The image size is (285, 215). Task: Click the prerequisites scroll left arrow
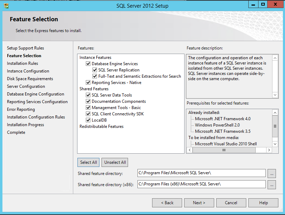click(x=190, y=150)
